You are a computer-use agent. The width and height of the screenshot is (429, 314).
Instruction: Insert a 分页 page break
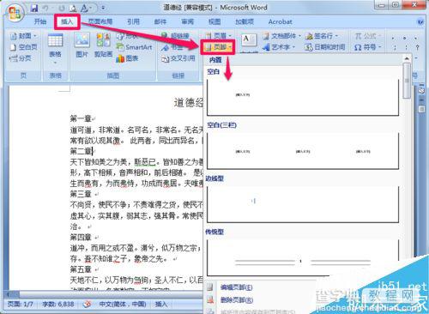click(x=20, y=58)
